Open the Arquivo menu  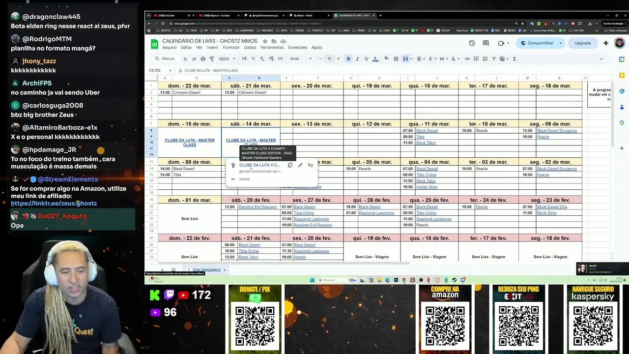[169, 48]
